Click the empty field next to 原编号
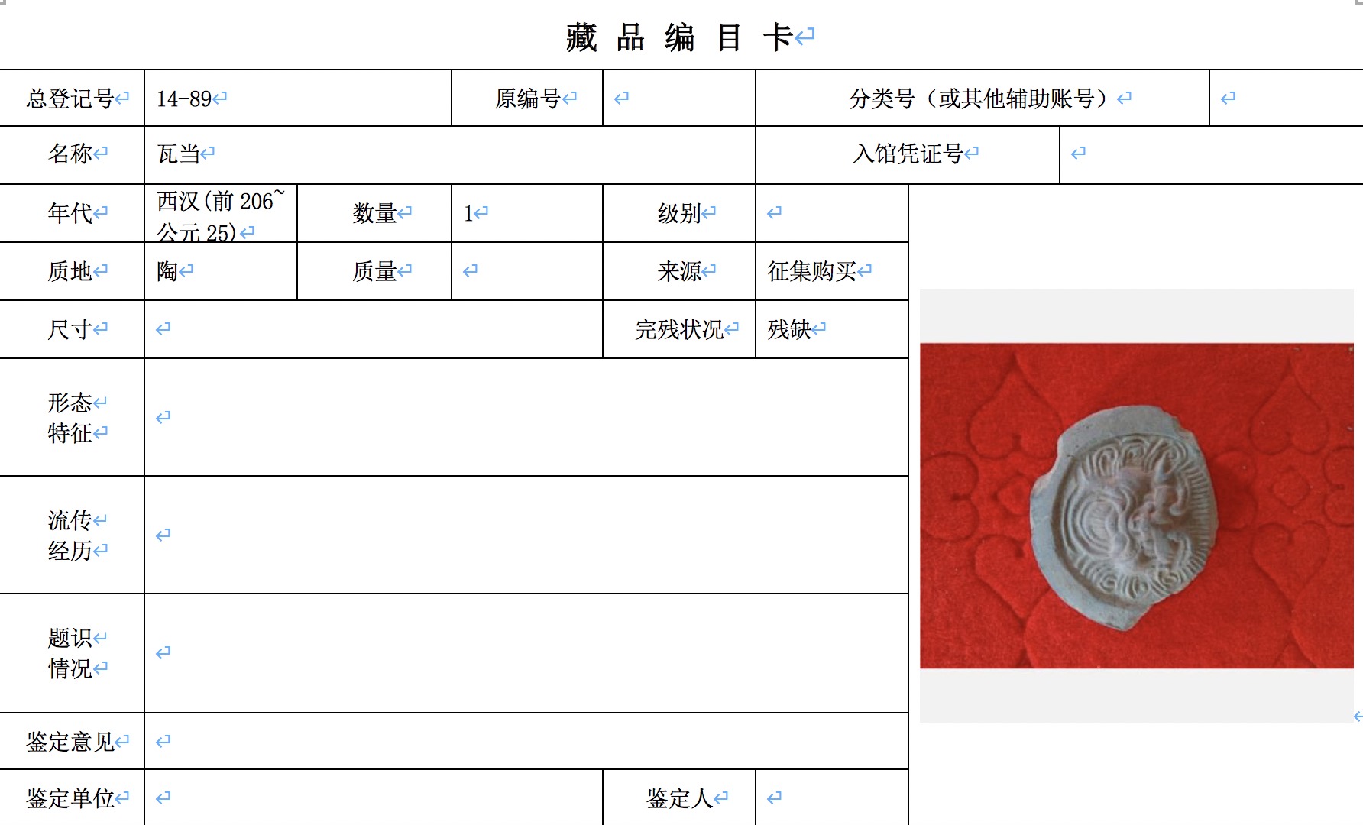The image size is (1363, 825). point(679,99)
